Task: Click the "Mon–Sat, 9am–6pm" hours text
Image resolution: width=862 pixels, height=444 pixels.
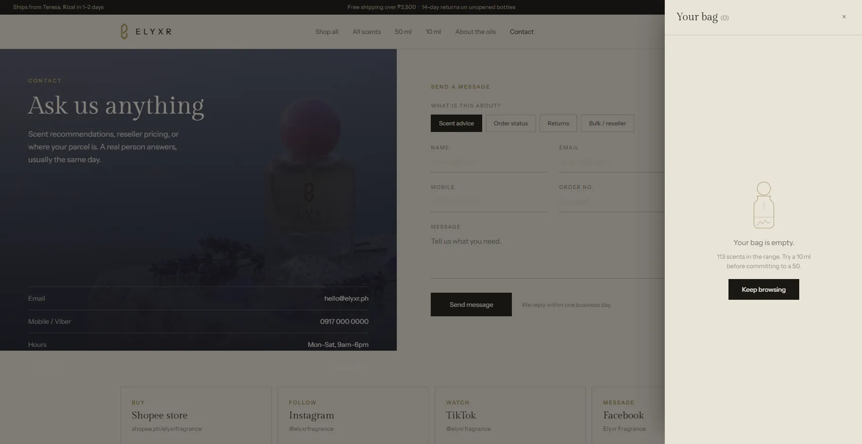Action: tap(338, 345)
